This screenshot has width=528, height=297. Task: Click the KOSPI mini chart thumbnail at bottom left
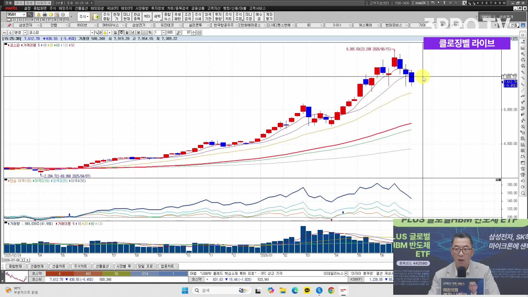[16, 276]
